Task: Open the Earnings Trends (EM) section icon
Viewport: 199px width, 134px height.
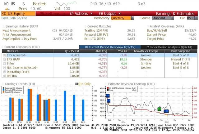Action: [3, 83]
